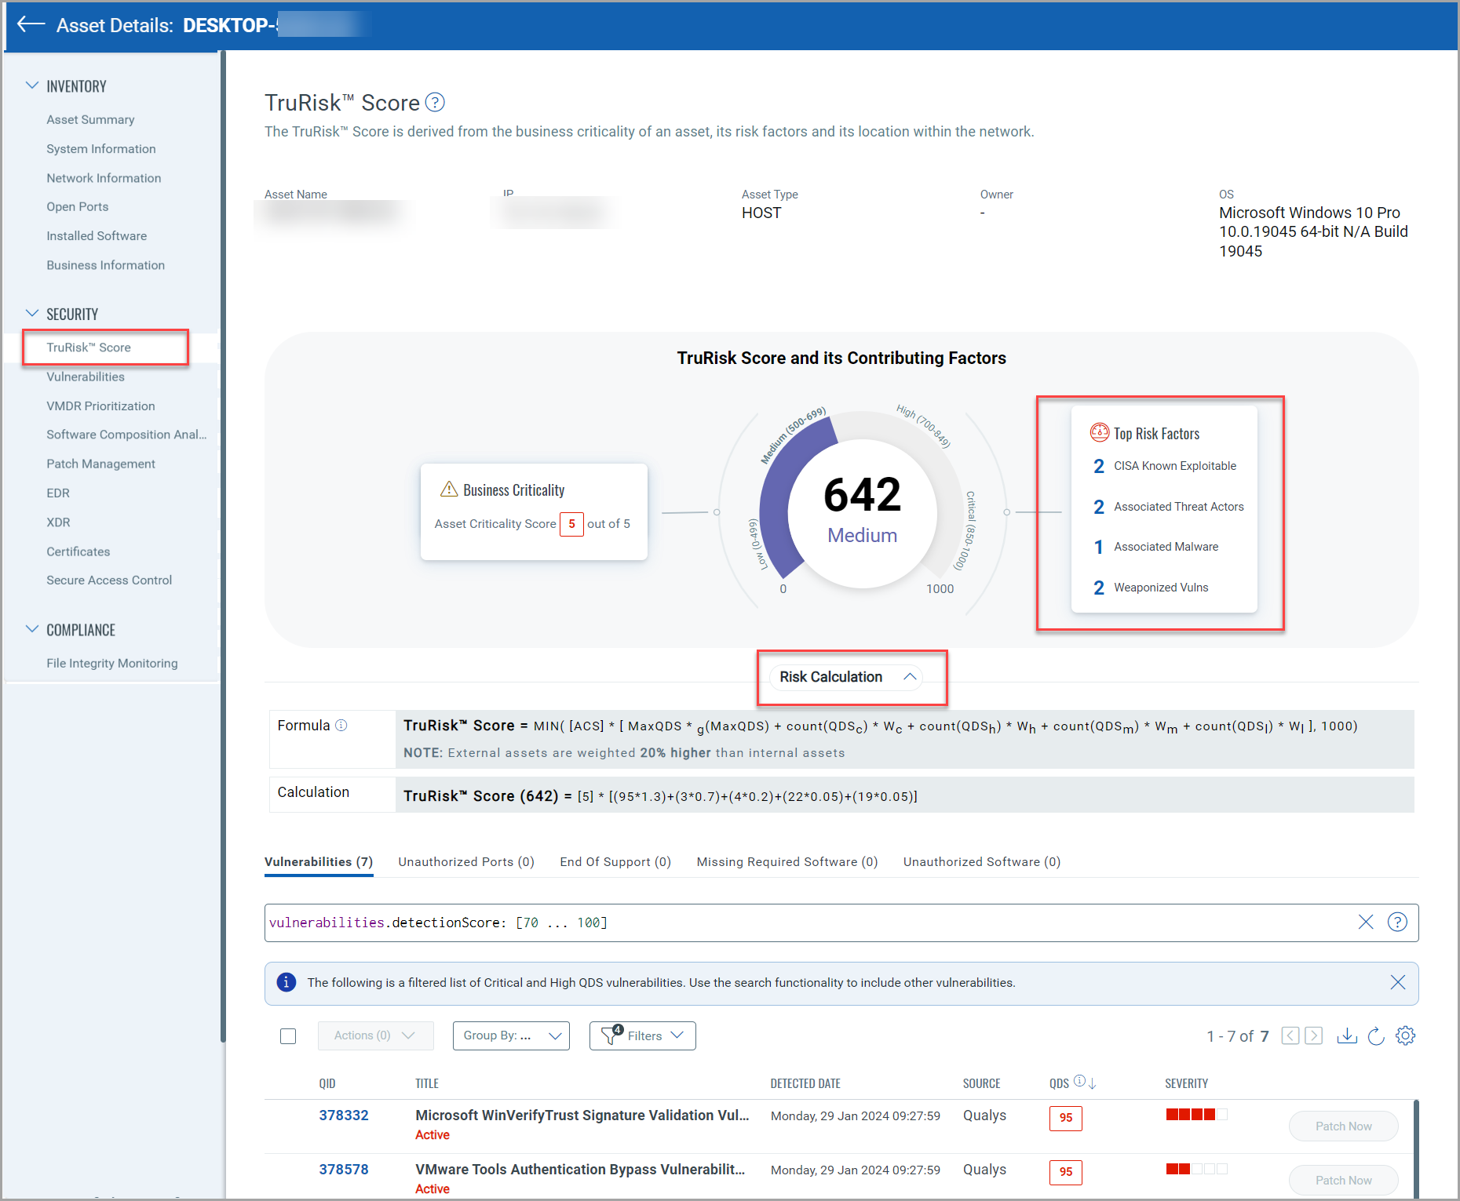Open EDR page
Screen dimensions: 1460x1201
pyautogui.click(x=58, y=493)
